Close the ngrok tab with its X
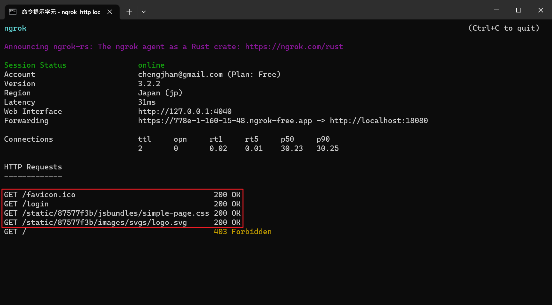The width and height of the screenshot is (552, 305). click(x=110, y=12)
